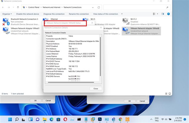Expand breadcrumb arrow after Network and Internet

(62, 7)
